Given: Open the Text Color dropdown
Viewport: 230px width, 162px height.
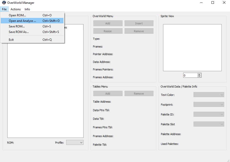Looking at the screenshot, I should (x=209, y=95).
